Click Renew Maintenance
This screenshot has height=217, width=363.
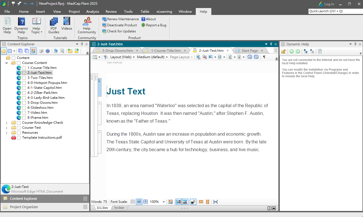point(120,19)
